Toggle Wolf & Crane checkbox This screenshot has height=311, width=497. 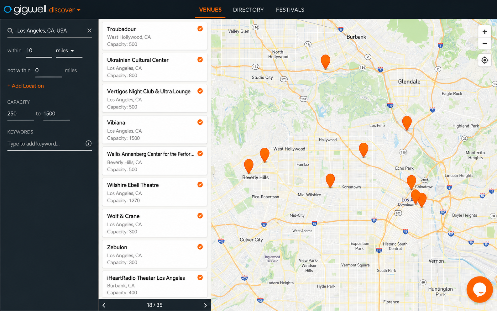[200, 215]
